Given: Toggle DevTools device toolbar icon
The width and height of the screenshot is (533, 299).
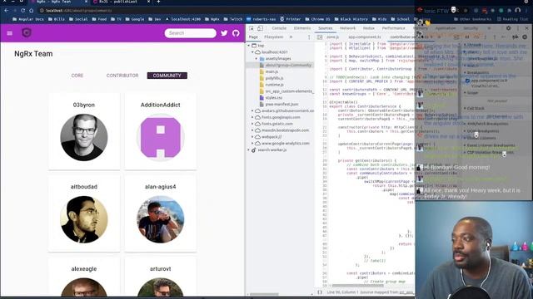Looking at the screenshot, I should (x=260, y=28).
